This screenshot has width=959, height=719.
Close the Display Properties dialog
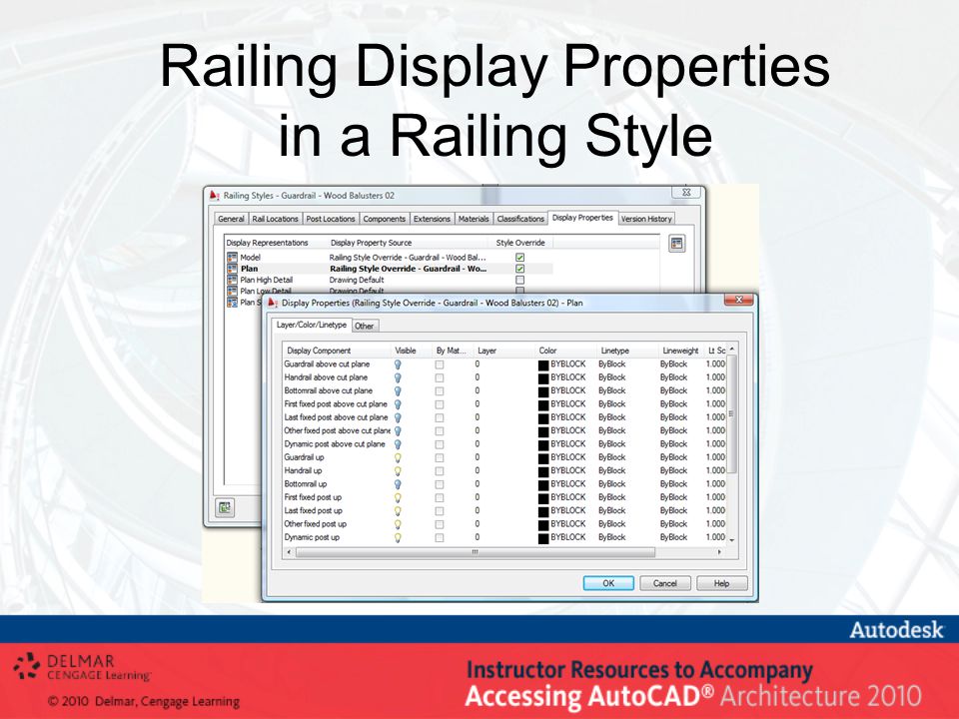tap(739, 300)
